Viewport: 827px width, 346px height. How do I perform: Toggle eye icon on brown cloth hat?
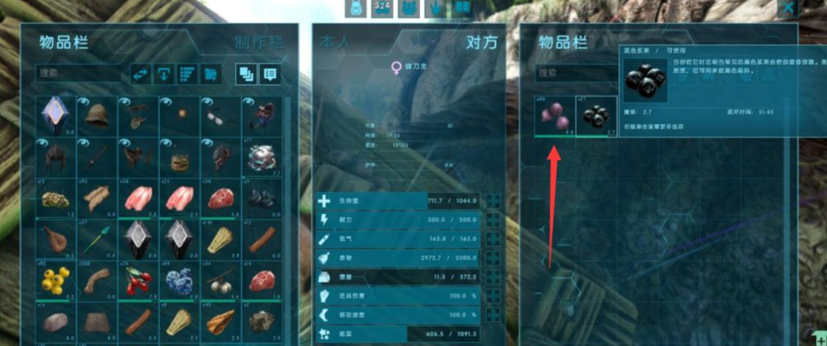coord(83,102)
